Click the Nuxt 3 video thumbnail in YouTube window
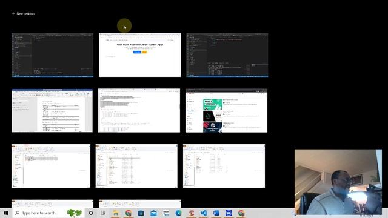The width and height of the screenshot is (388, 218). pyautogui.click(x=213, y=105)
